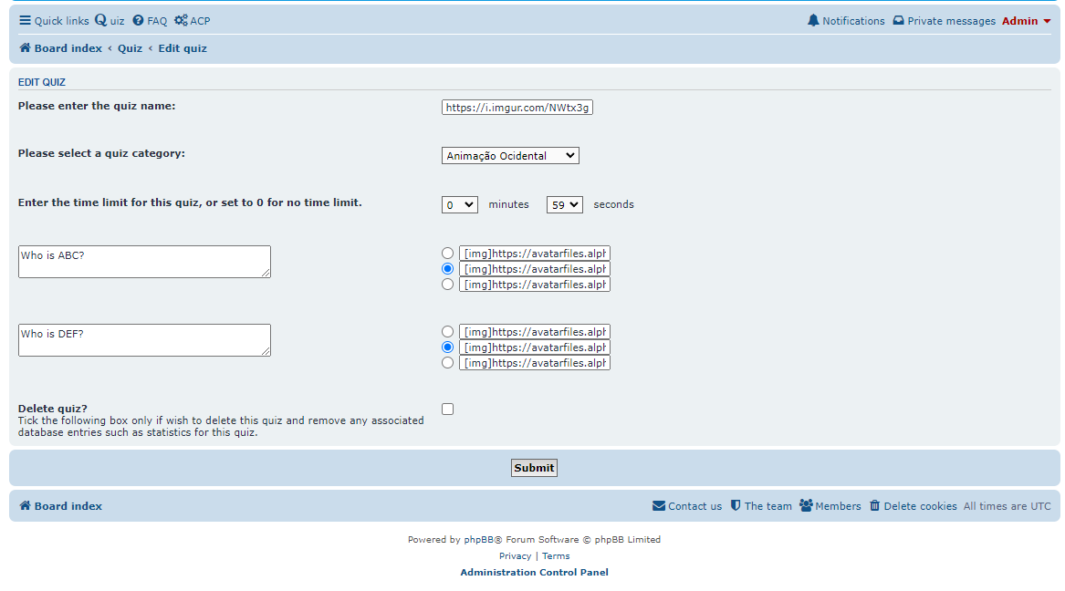Select first answer radio for Who is DEF
1065x591 pixels.
pyautogui.click(x=447, y=332)
